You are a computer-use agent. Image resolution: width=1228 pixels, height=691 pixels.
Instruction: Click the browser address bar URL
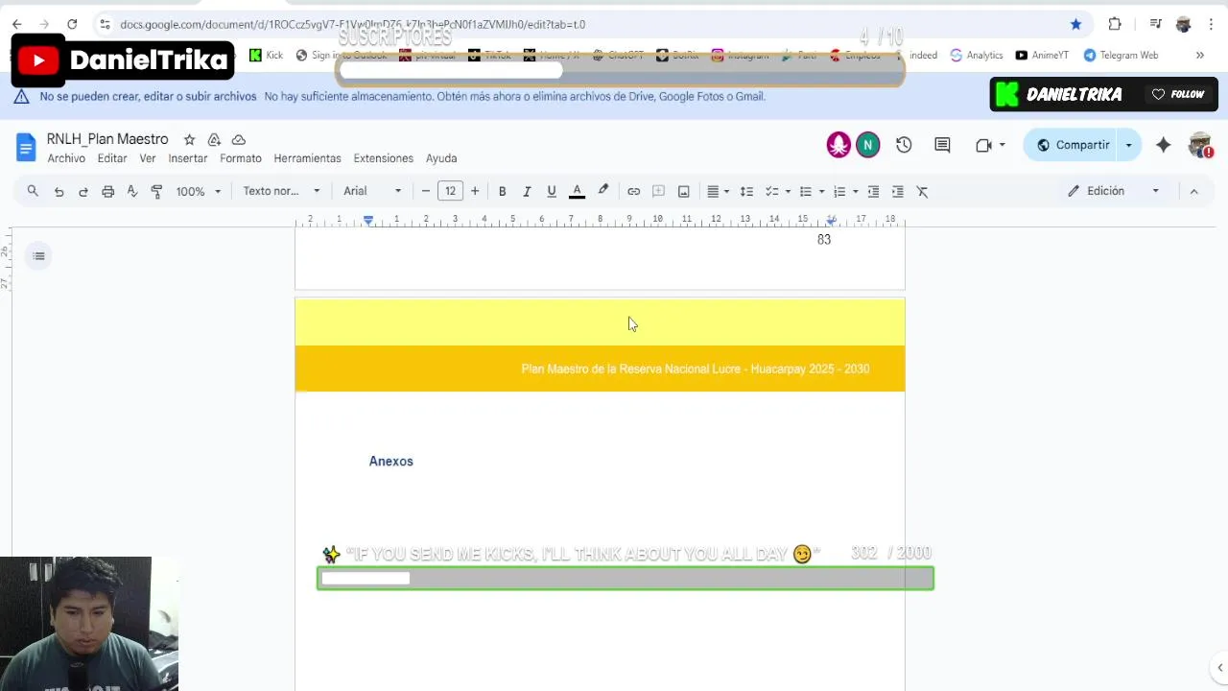click(x=352, y=24)
